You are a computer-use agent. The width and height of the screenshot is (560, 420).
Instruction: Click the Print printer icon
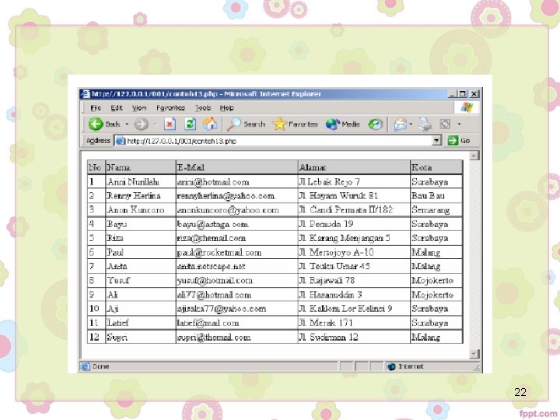coord(425,124)
